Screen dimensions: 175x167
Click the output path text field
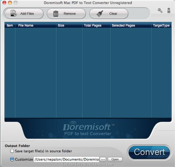tap(67, 159)
